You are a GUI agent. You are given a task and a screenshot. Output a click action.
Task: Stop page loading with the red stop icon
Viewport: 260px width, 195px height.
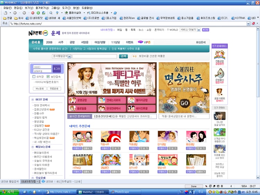pyautogui.click(x=33, y=13)
